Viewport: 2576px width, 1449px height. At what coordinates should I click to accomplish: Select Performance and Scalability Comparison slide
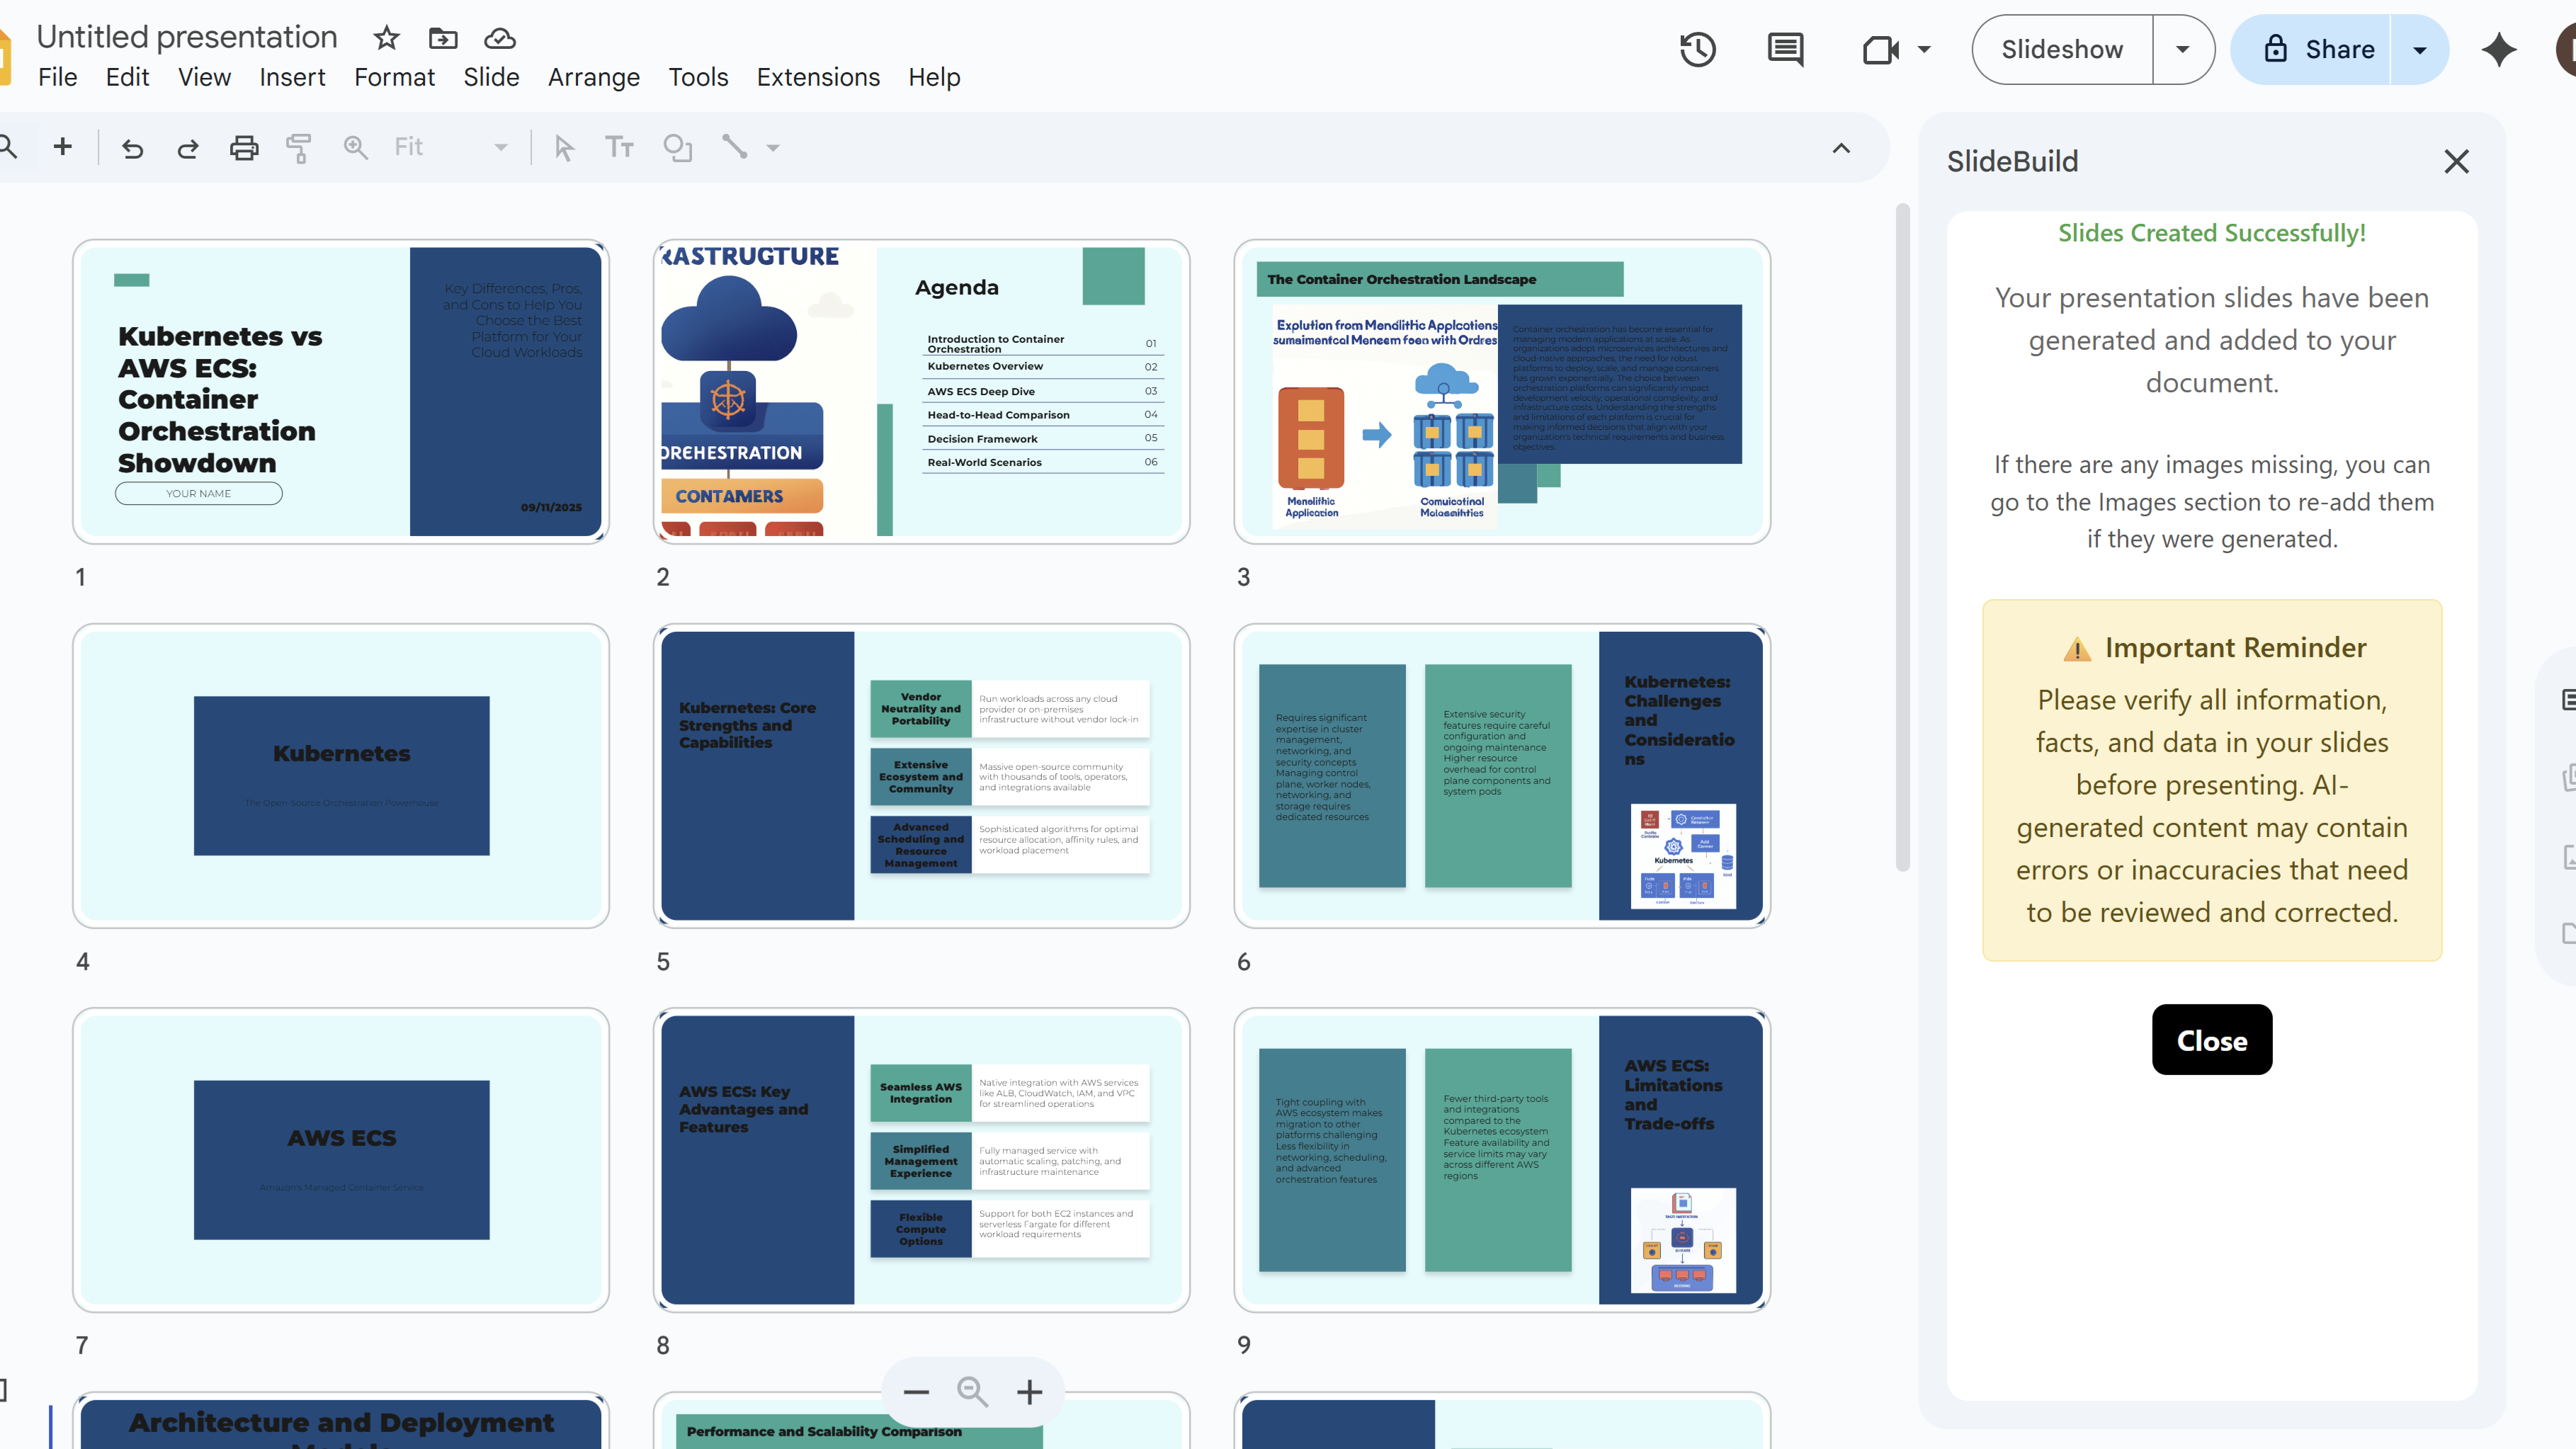[x=921, y=1421]
